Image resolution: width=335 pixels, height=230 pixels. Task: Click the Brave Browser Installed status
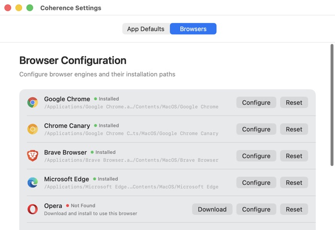(103, 152)
